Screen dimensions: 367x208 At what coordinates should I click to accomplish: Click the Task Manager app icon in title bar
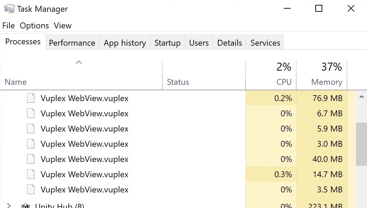pos(9,8)
